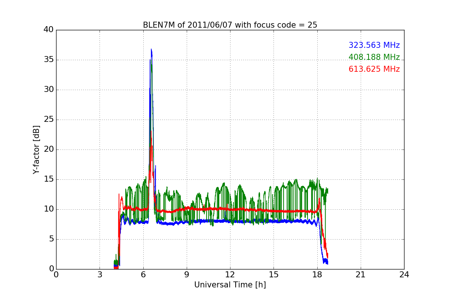
Task: Click x-axis tick label 3
Action: click(x=100, y=275)
